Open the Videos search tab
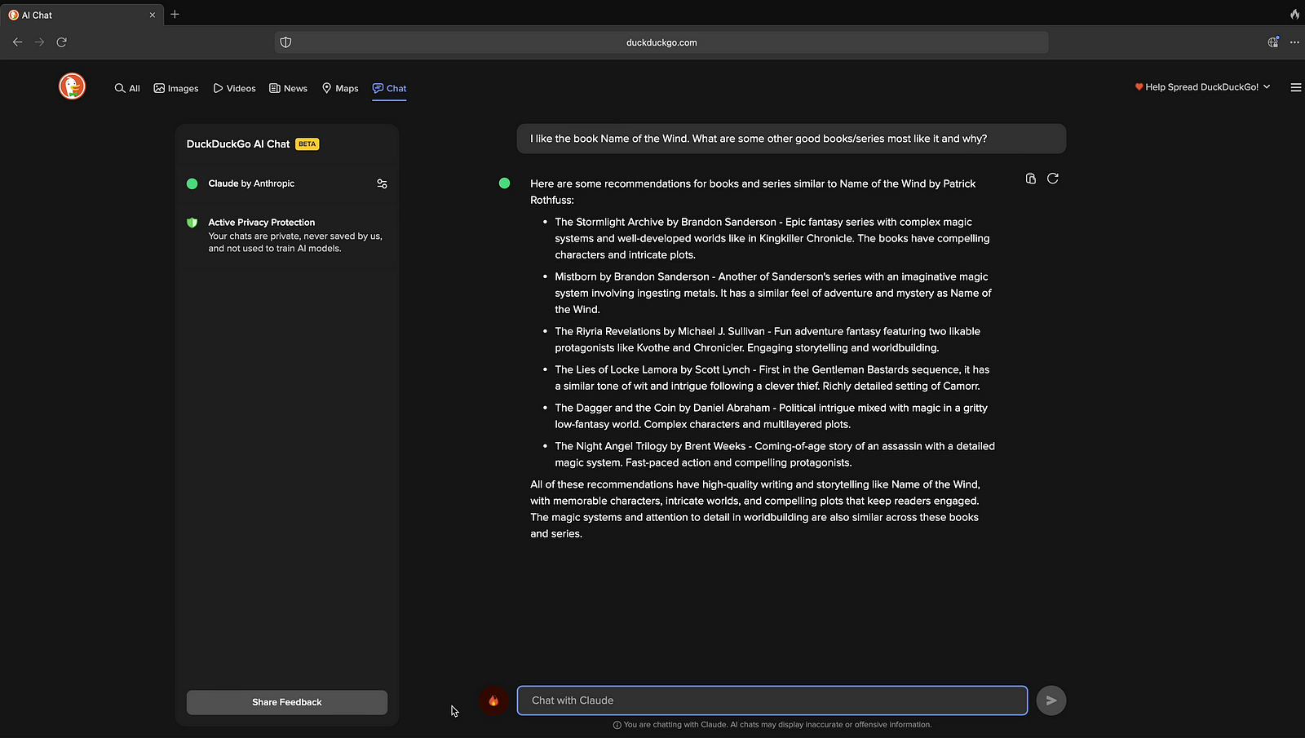The width and height of the screenshot is (1305, 738). pos(234,88)
